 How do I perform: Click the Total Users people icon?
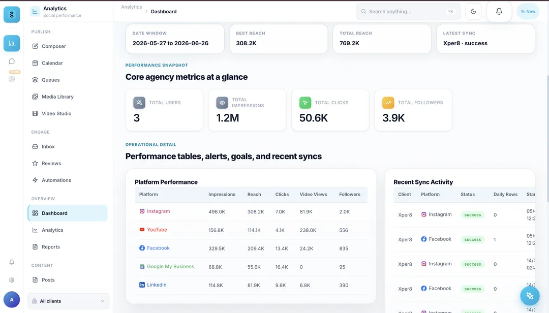(139, 103)
